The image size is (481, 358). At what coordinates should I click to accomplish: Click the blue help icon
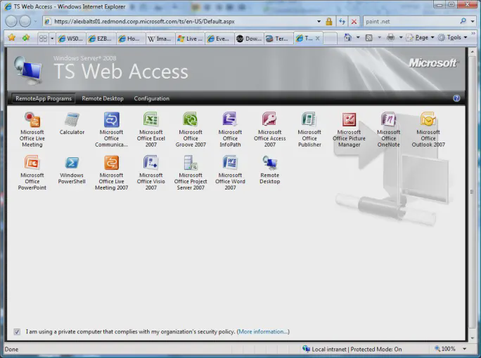pos(456,99)
